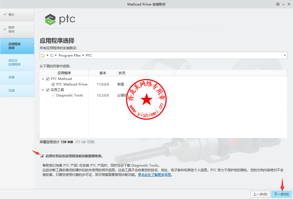Select the Diagnostic Tools row label
The height and width of the screenshot is (199, 293).
point(69,95)
